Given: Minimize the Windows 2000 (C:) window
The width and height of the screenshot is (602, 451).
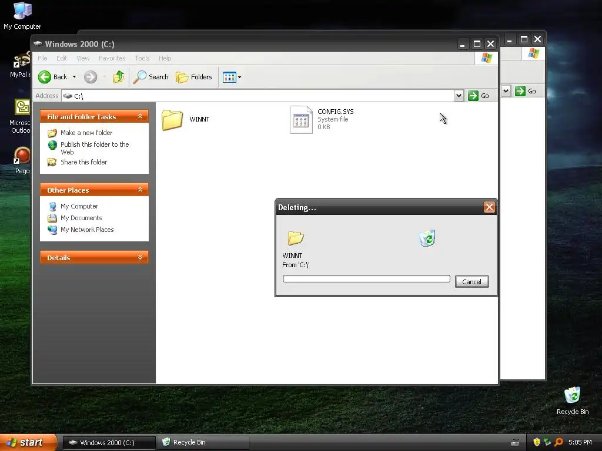Looking at the screenshot, I should [463, 44].
